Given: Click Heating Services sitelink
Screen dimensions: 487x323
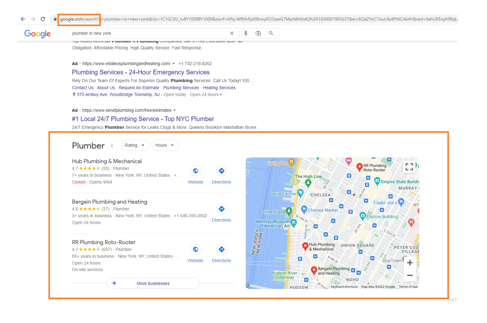Looking at the screenshot, I should pyautogui.click(x=219, y=88).
